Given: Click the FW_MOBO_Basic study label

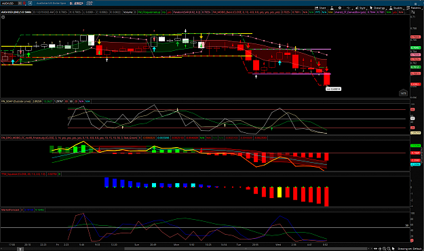Looking at the screenshot, I should pyautogui.click(x=246, y=12).
